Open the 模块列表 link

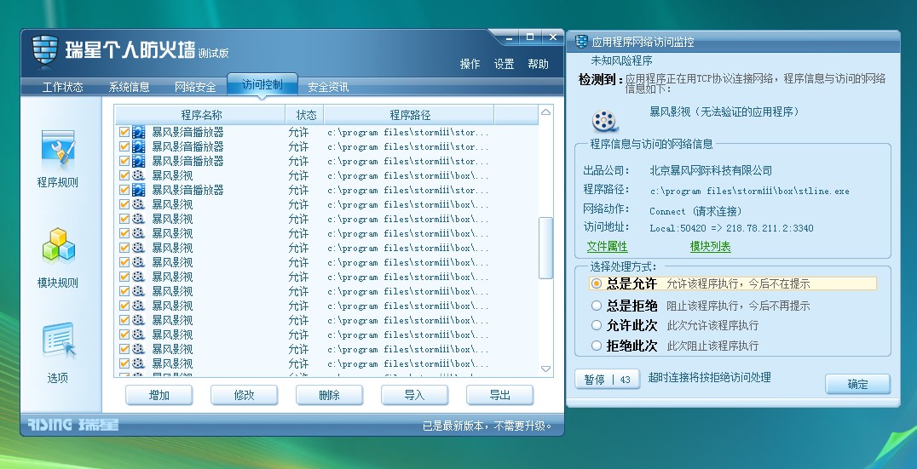point(710,247)
